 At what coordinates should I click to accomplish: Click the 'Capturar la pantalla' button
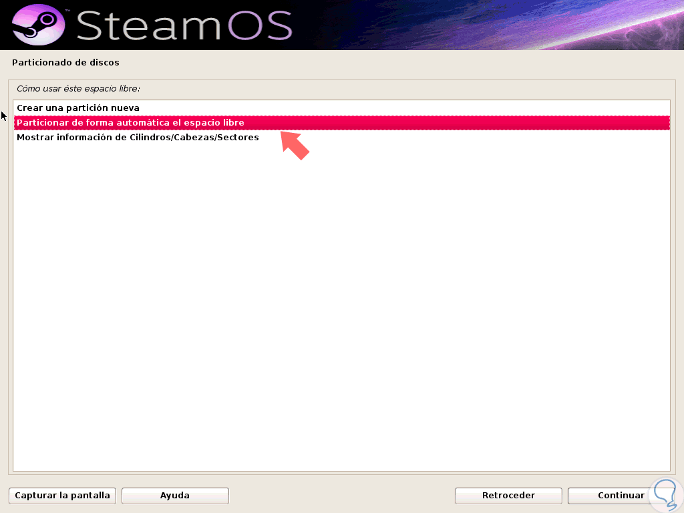[x=62, y=496]
